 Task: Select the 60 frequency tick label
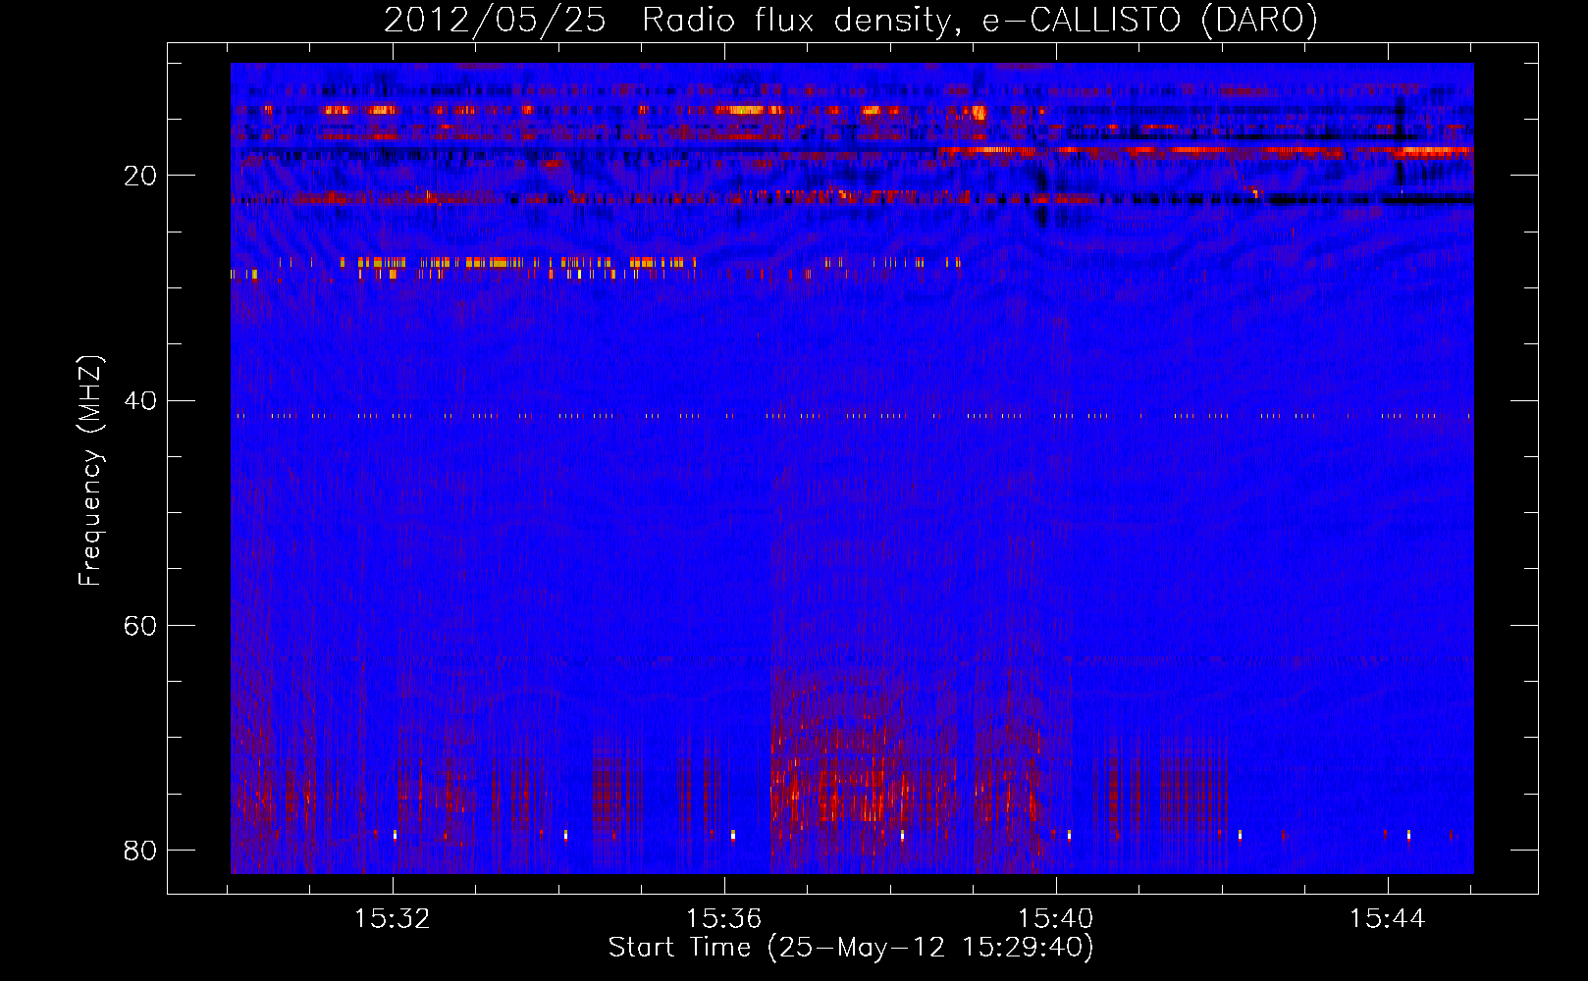point(140,626)
